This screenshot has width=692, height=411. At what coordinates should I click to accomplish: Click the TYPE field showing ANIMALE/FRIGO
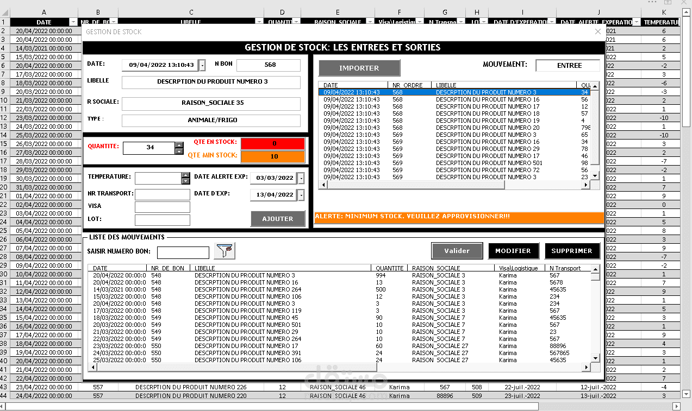(211, 121)
